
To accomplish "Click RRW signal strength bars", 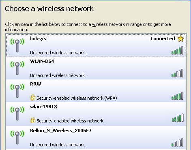I will click(177, 96).
